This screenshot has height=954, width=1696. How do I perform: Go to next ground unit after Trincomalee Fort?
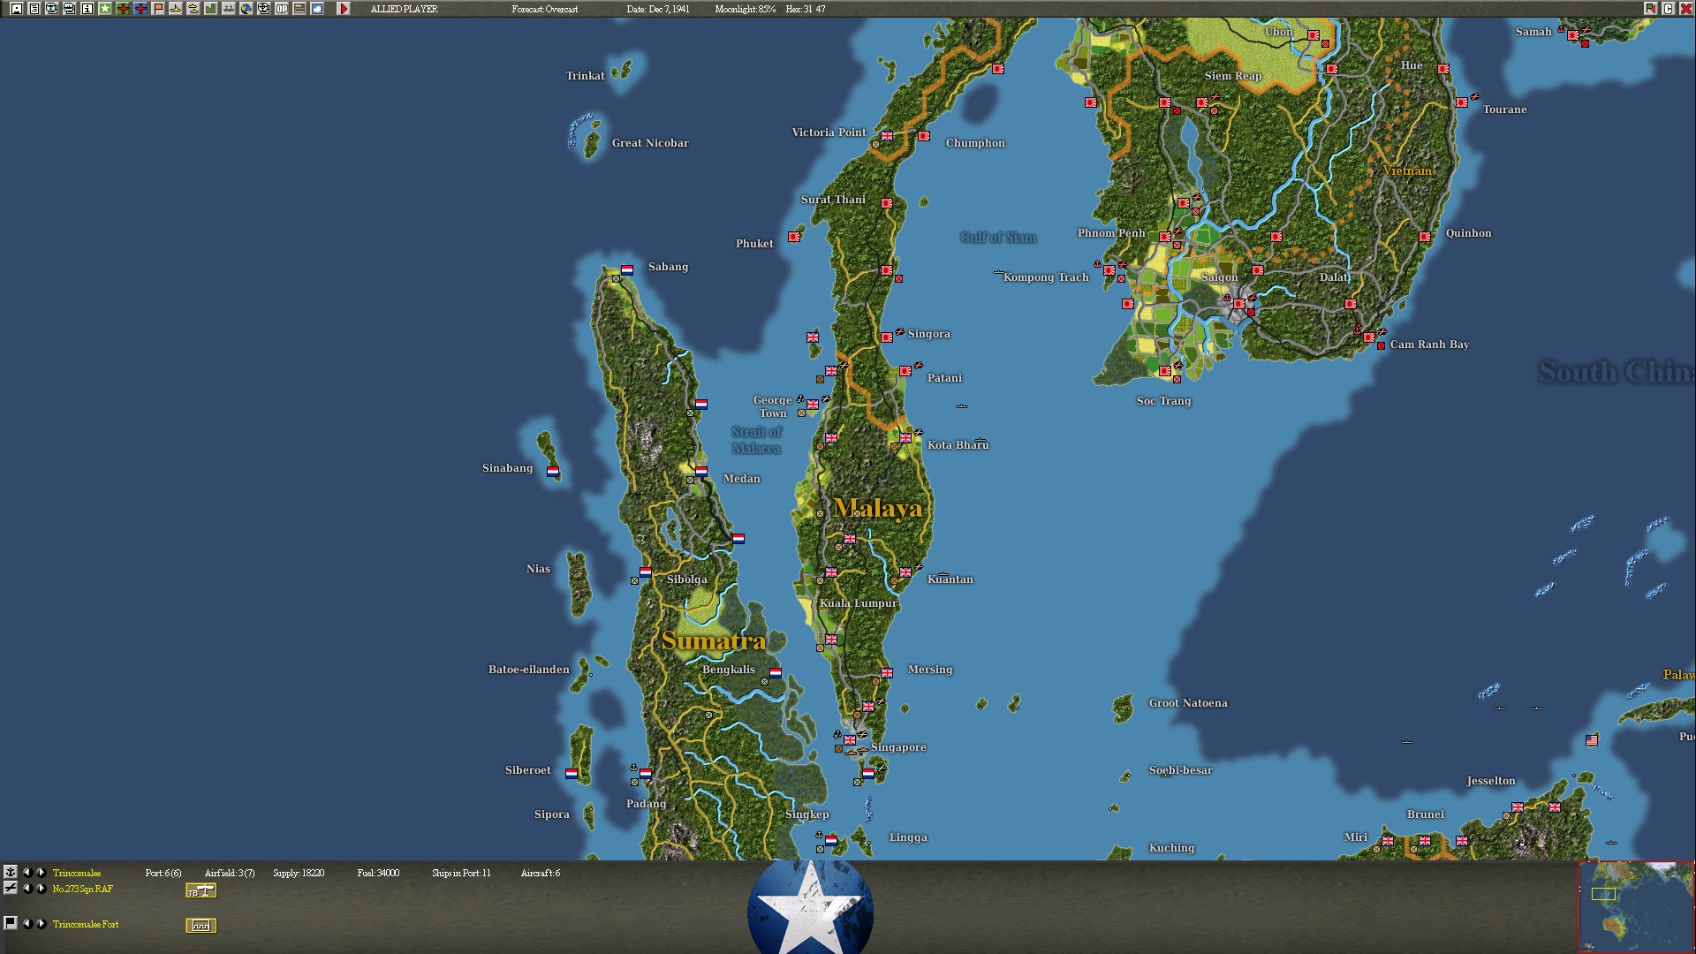41,923
